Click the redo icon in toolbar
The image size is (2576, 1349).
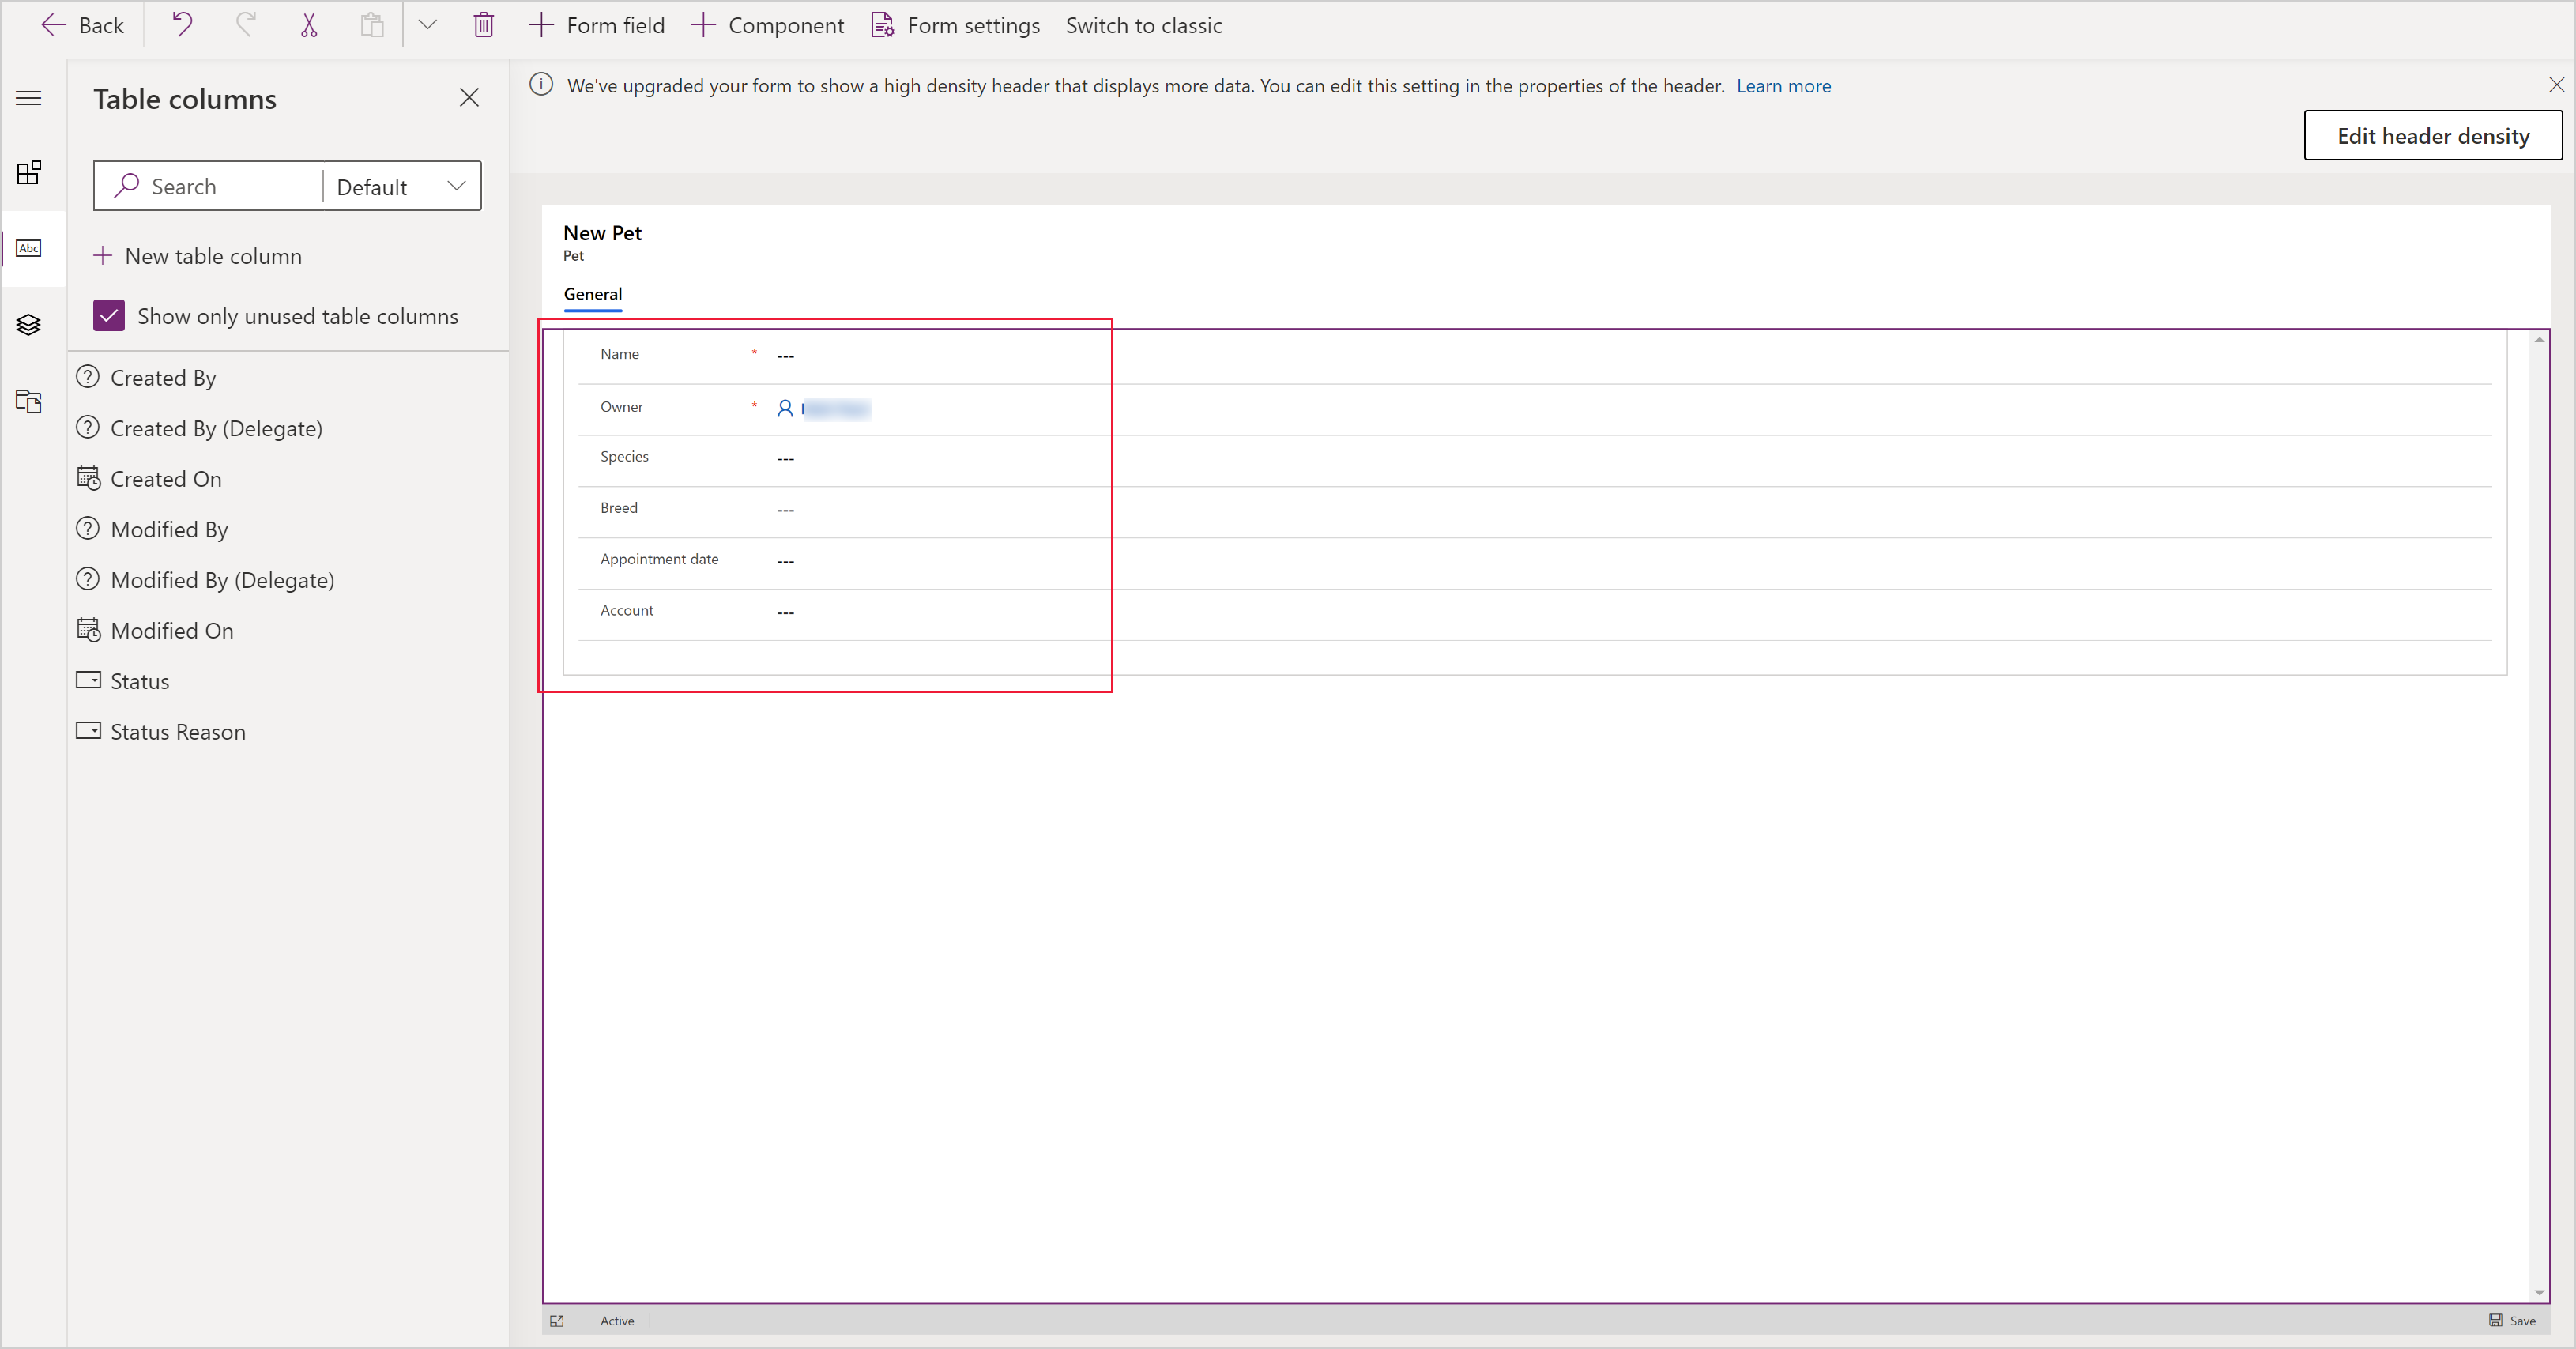point(245,25)
